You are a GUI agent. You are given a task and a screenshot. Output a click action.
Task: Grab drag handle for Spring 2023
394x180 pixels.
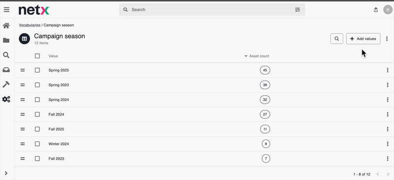(x=23, y=85)
